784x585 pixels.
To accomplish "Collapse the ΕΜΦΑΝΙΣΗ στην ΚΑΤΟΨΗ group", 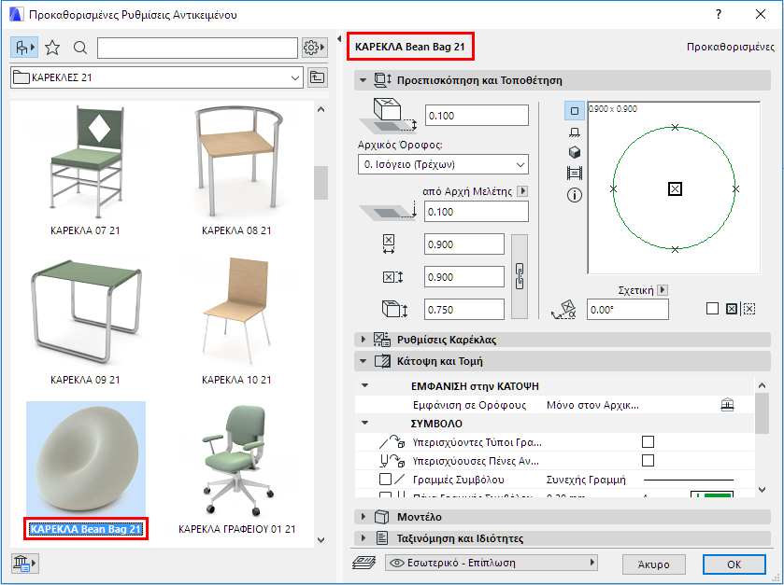I will (365, 386).
